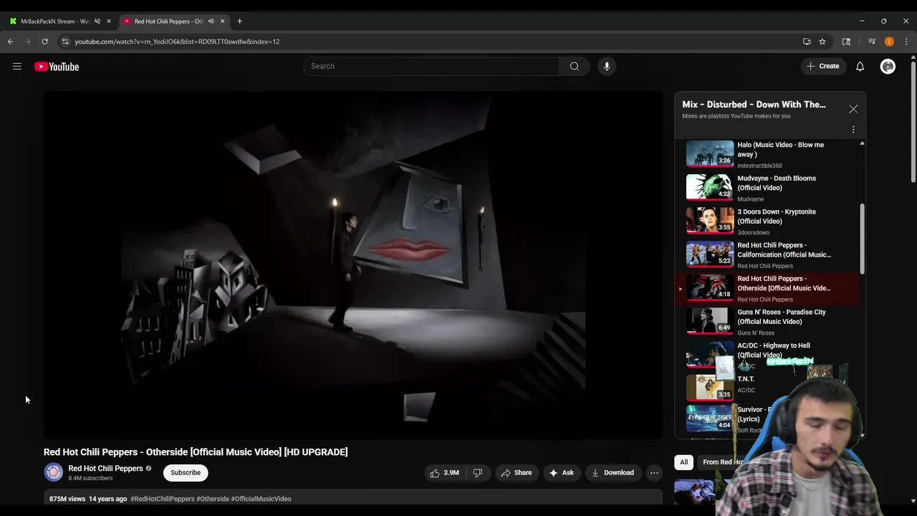Image resolution: width=917 pixels, height=516 pixels.
Task: Subscribe to Red Hot Chili Peppers
Action: point(186,472)
